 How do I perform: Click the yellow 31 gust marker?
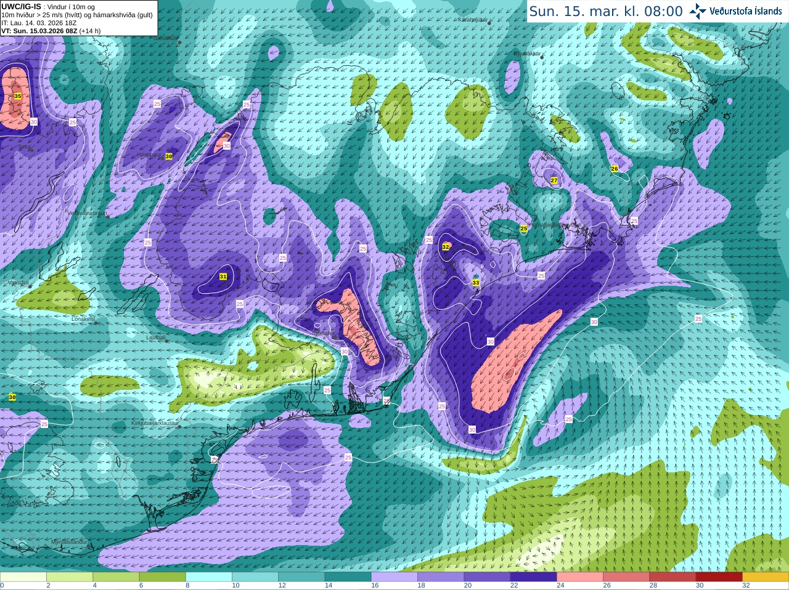(223, 277)
